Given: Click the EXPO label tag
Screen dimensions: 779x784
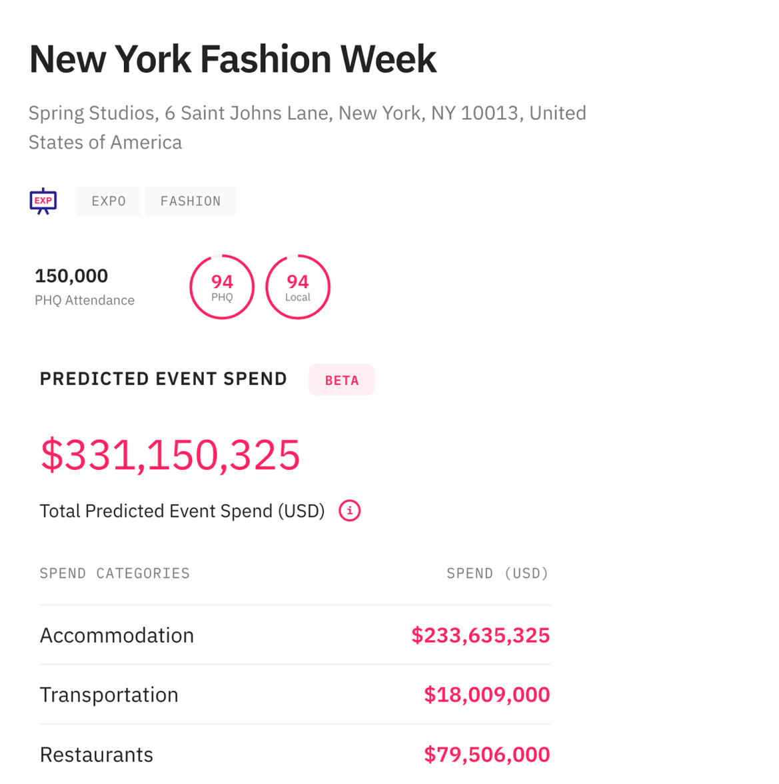Looking at the screenshot, I should pyautogui.click(x=109, y=201).
